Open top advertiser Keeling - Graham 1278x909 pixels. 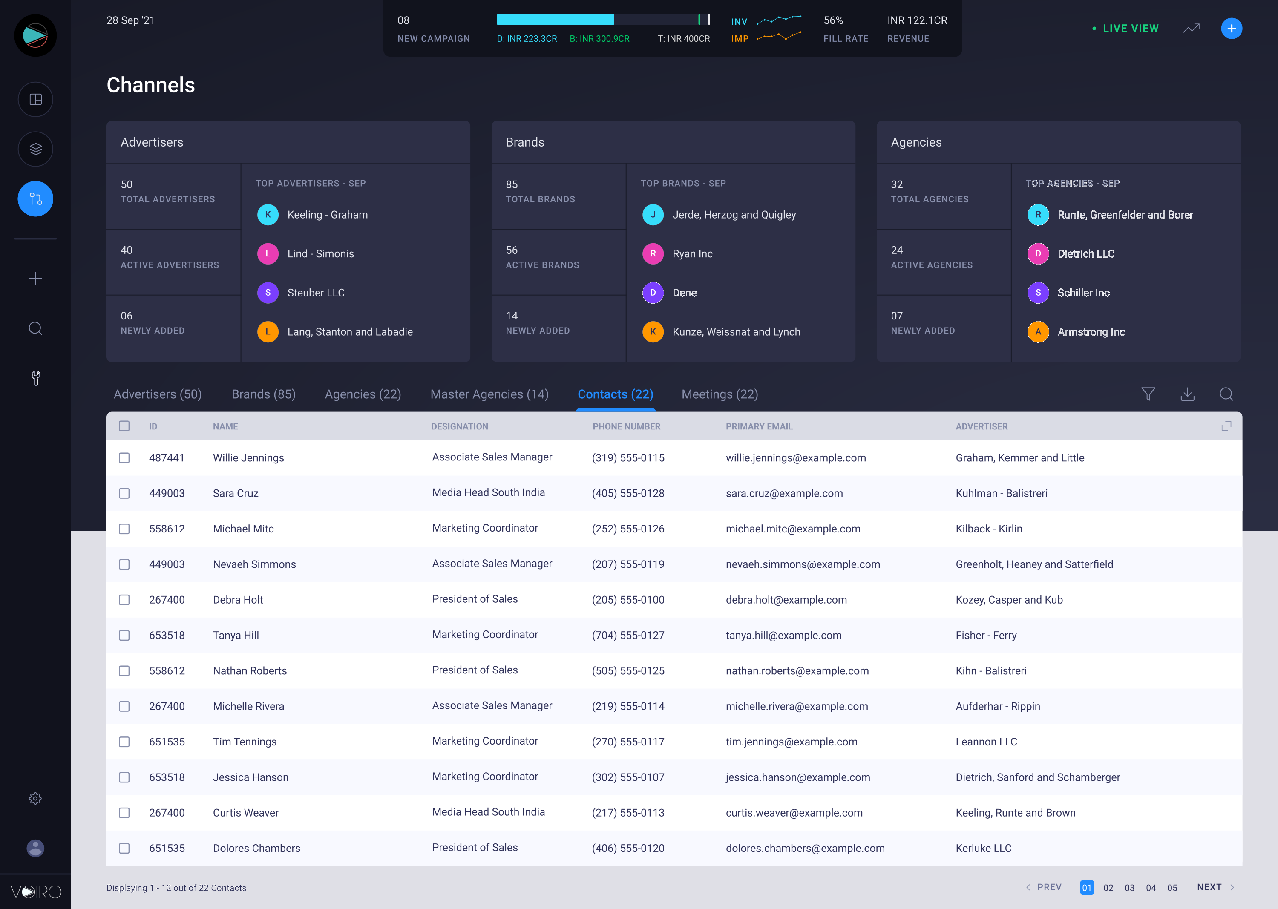click(x=327, y=214)
